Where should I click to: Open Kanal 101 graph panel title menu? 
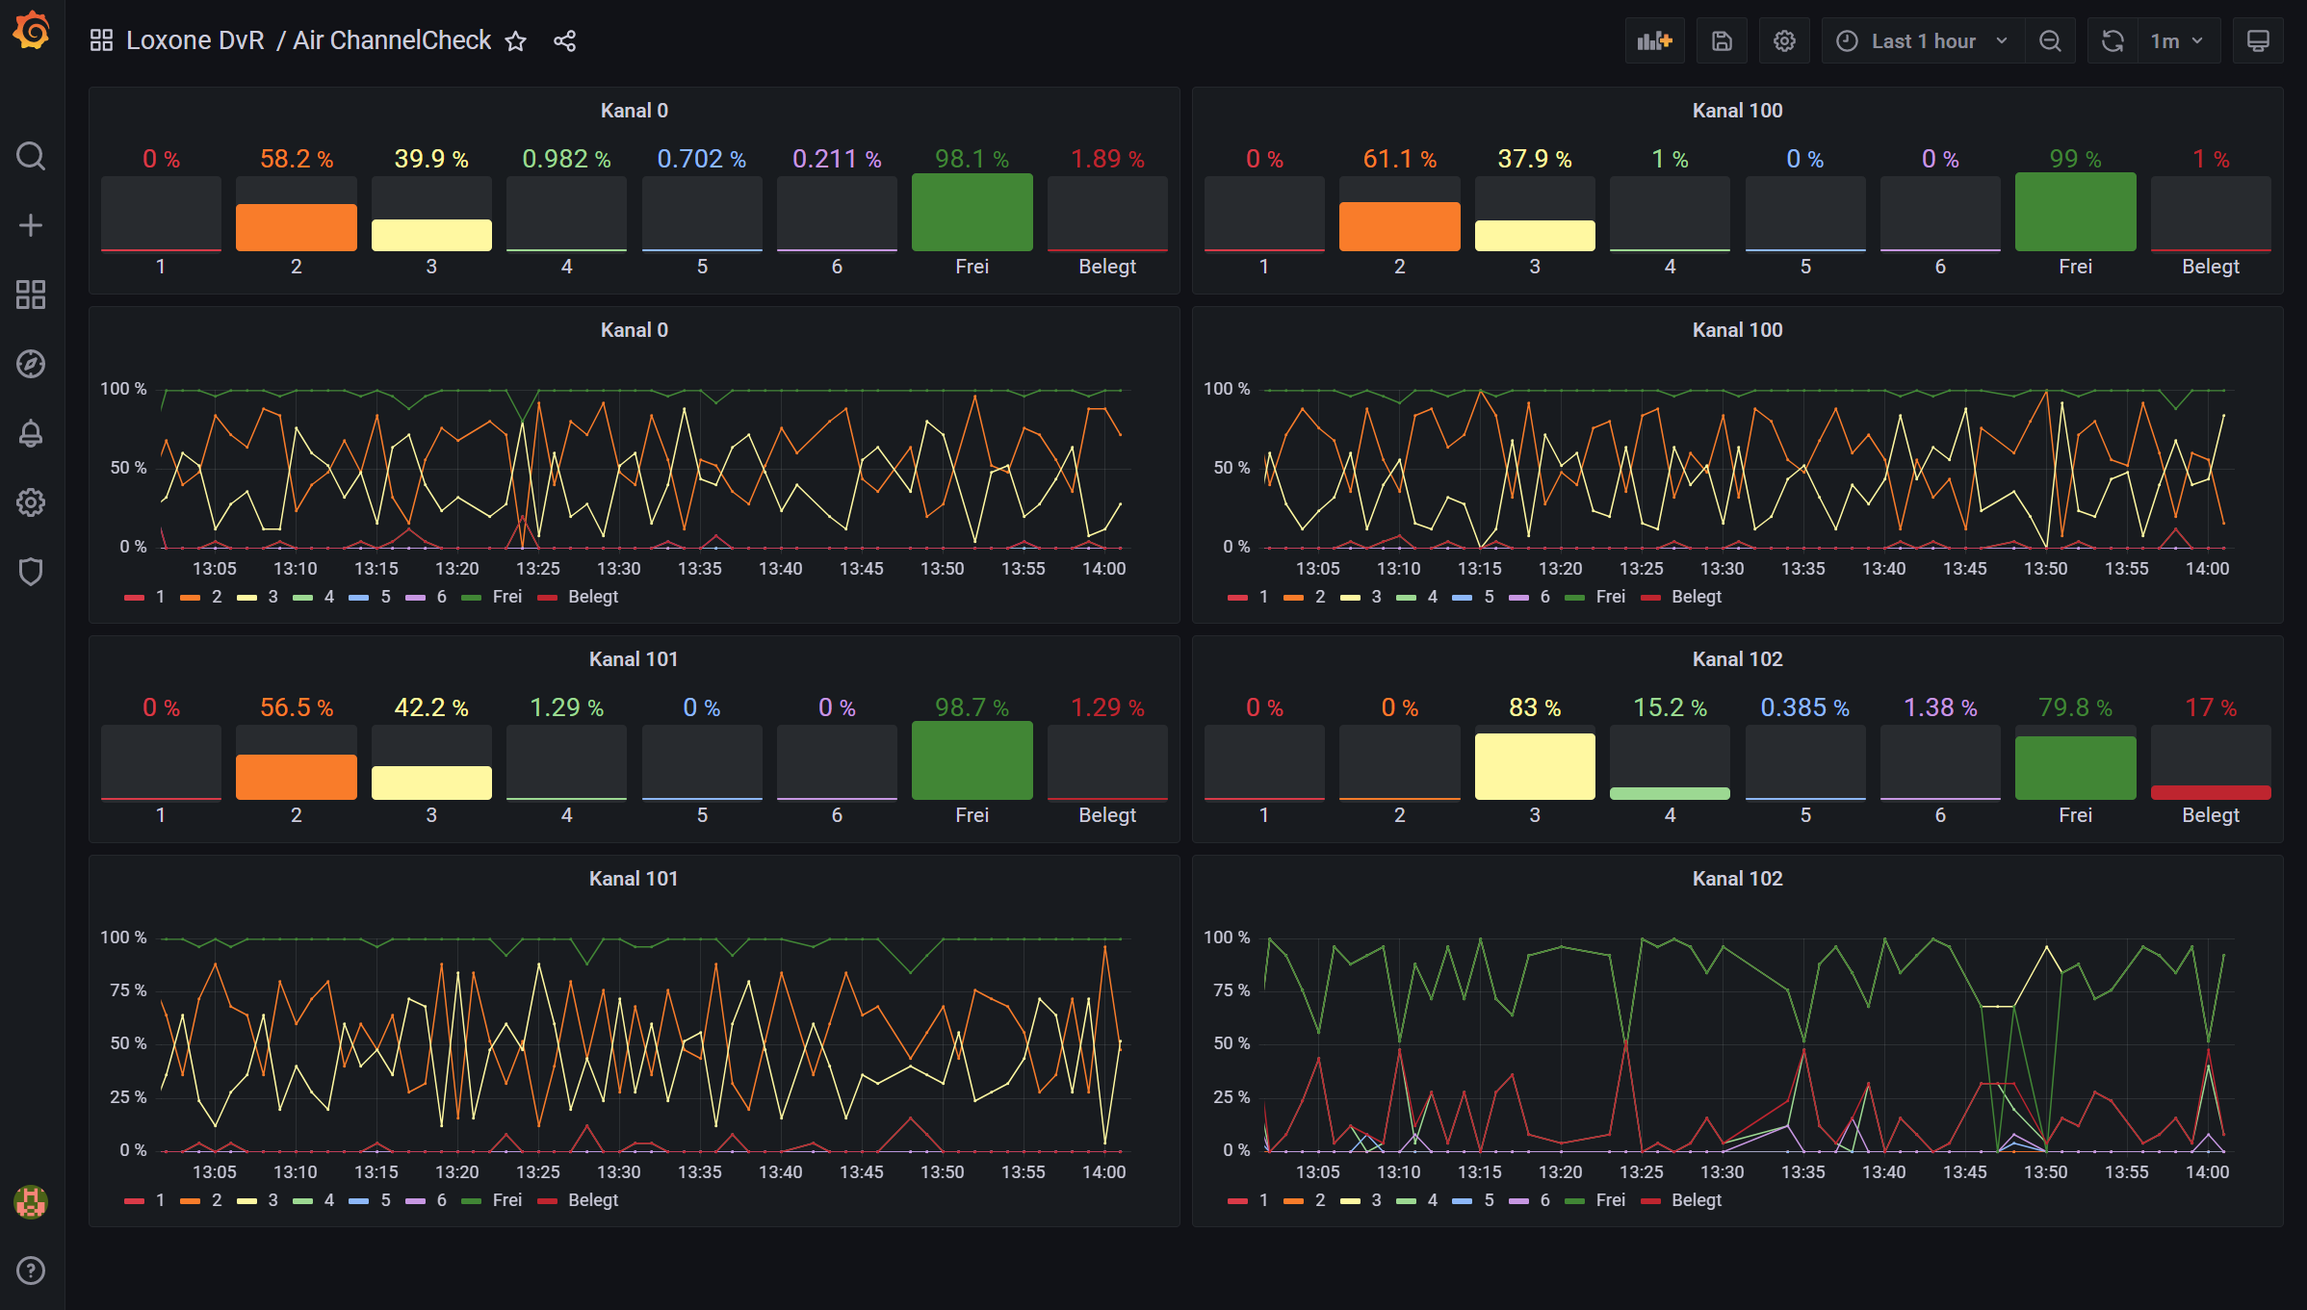click(634, 879)
